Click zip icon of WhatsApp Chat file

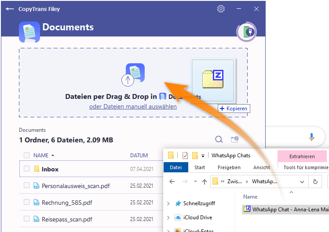(x=247, y=209)
